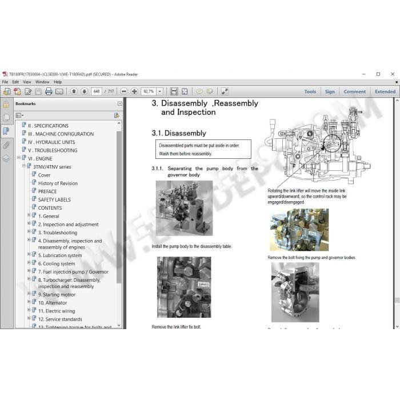The height and width of the screenshot is (400, 400).
Task: Click the bookmarks scrollbar down arrow
Action: point(119,325)
